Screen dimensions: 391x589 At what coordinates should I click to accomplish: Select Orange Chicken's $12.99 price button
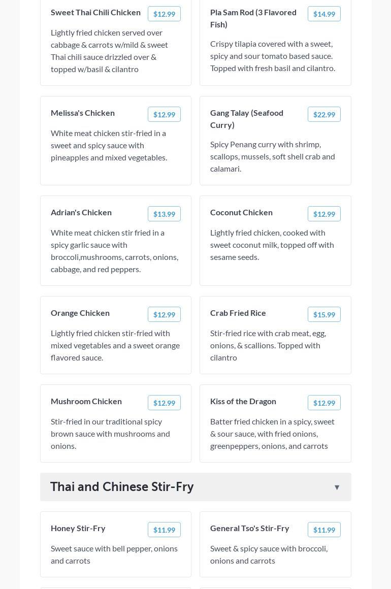(164, 315)
